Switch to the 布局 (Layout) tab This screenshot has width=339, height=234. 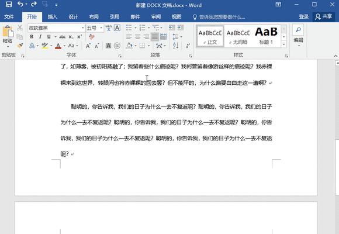(94, 16)
